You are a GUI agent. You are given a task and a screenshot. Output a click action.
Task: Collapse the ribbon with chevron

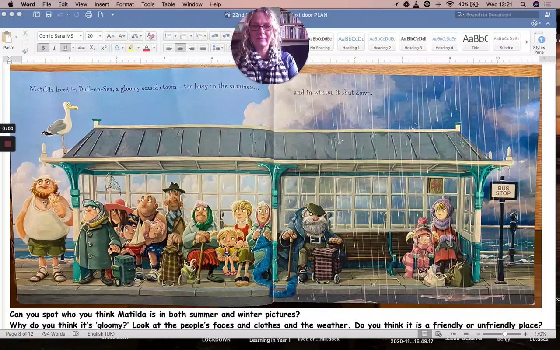[x=547, y=24]
